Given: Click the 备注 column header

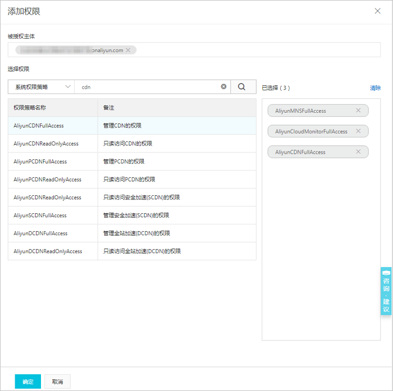Looking at the screenshot, I should [x=177, y=108].
